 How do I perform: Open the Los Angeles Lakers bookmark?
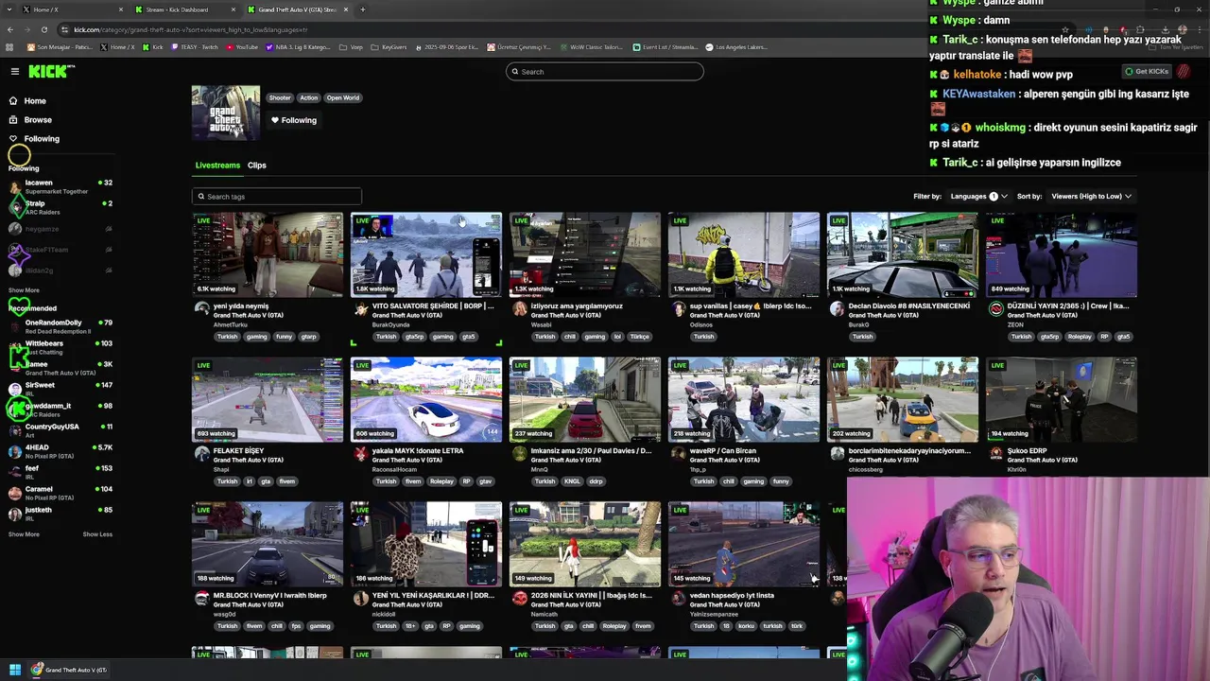pos(736,47)
